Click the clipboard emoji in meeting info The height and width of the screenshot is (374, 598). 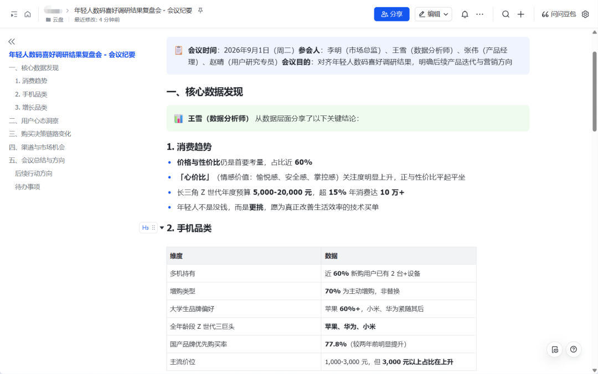pyautogui.click(x=178, y=50)
